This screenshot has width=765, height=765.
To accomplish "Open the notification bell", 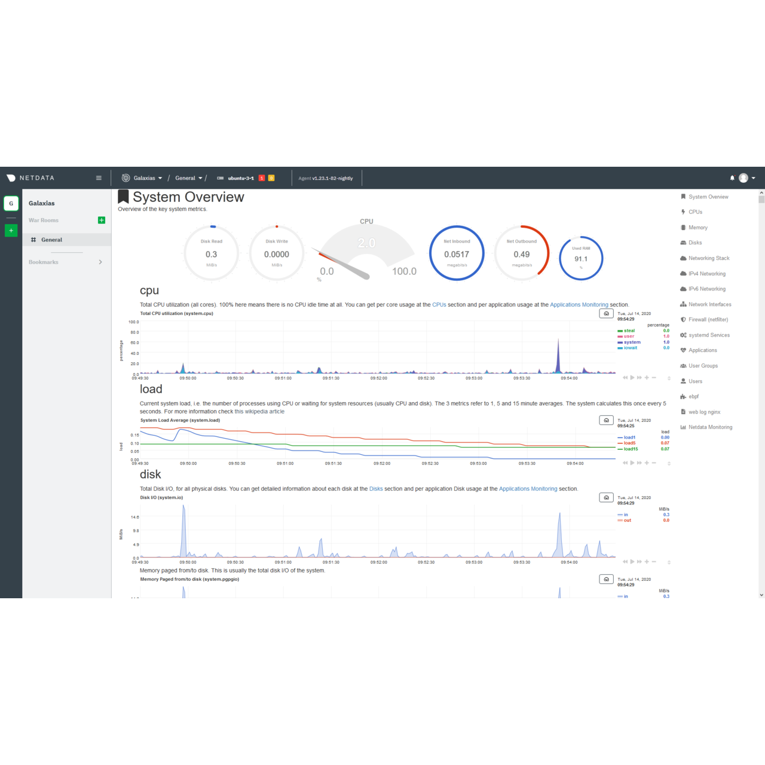I will pyautogui.click(x=732, y=178).
